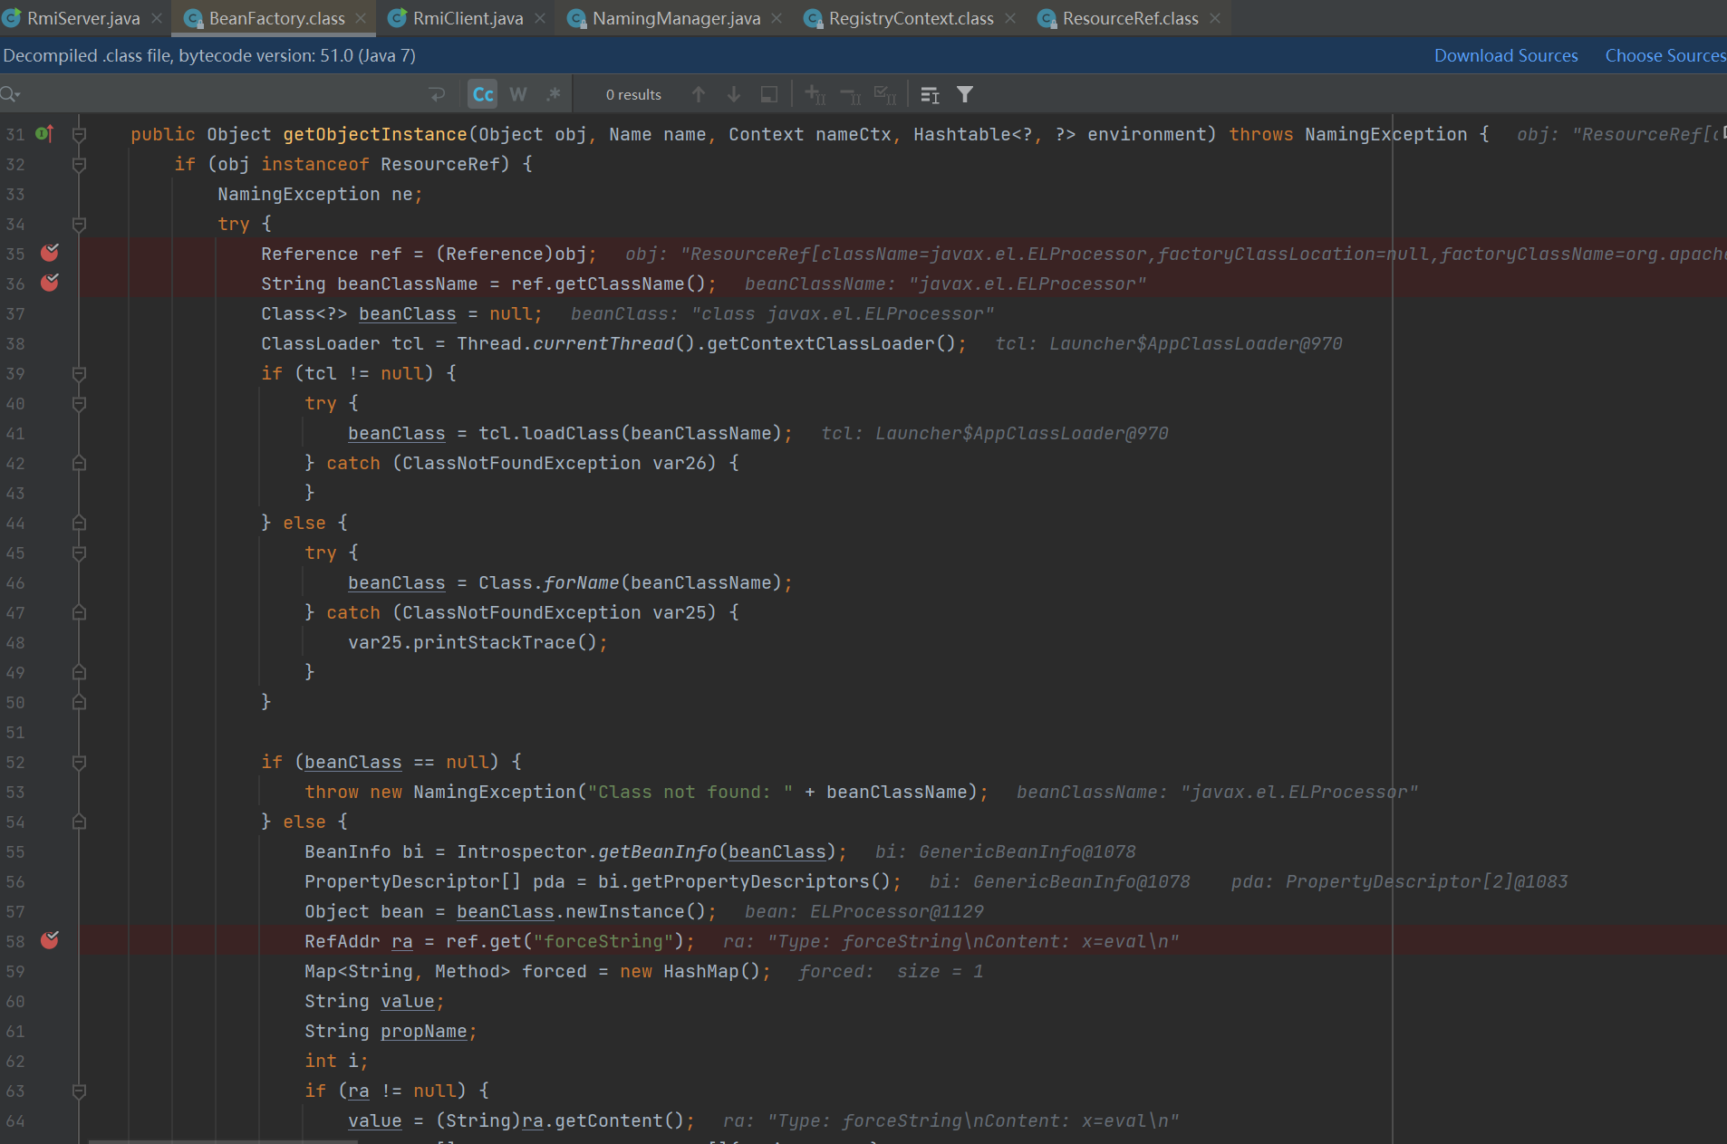Select the ResourceRef.class tab
The height and width of the screenshot is (1144, 1727).
pyautogui.click(x=1130, y=18)
